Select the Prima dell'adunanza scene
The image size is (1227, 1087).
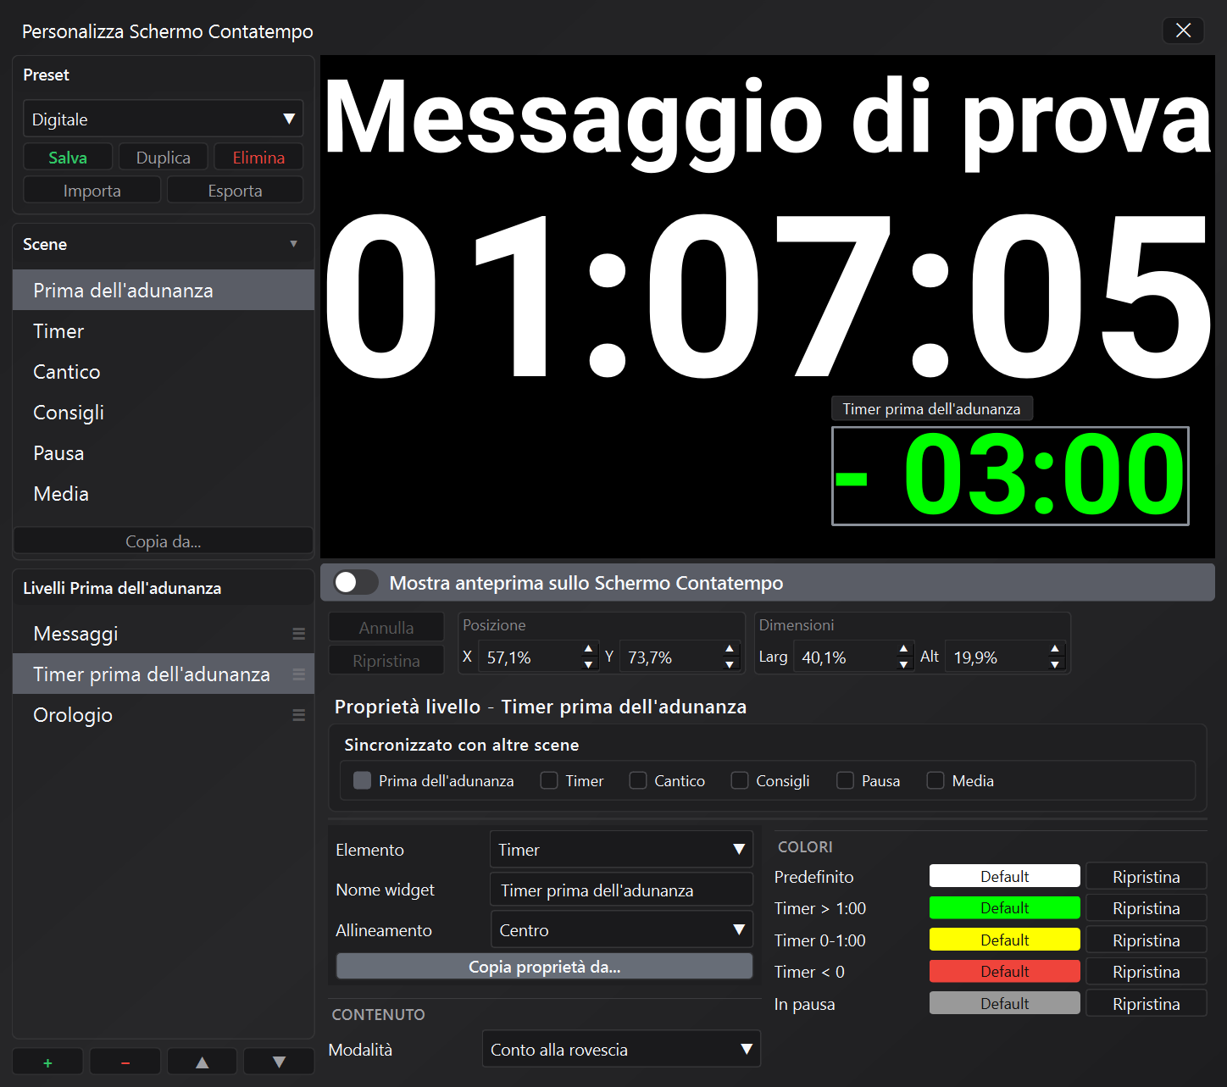(164, 290)
